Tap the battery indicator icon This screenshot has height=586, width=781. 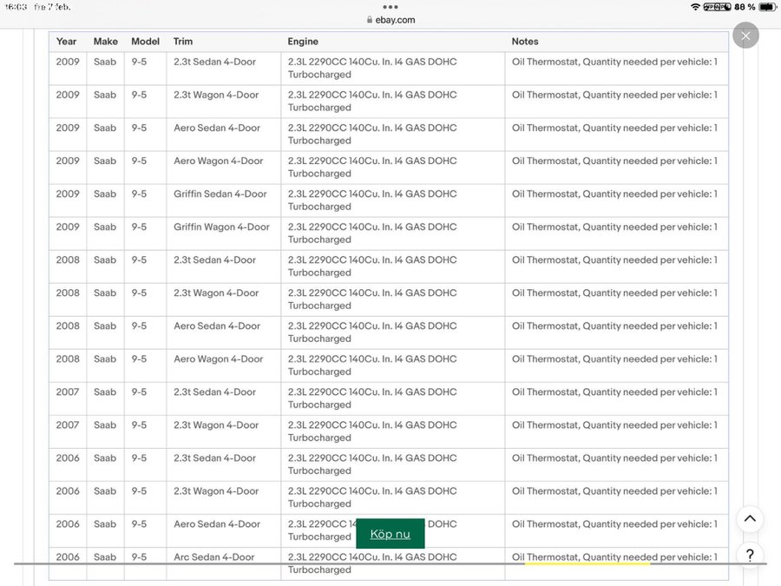click(x=767, y=7)
